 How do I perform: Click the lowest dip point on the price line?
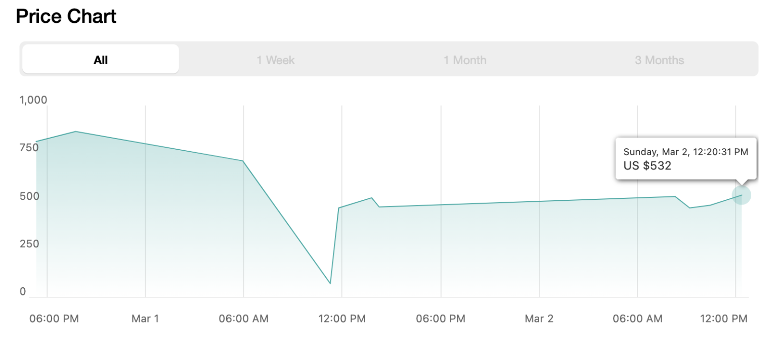[330, 283]
